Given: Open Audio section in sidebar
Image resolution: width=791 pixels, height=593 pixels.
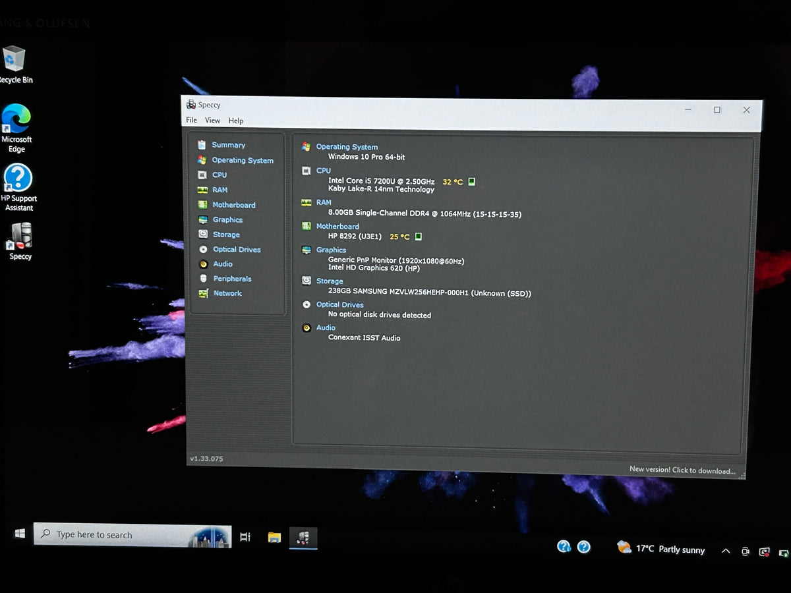Looking at the screenshot, I should (x=223, y=264).
